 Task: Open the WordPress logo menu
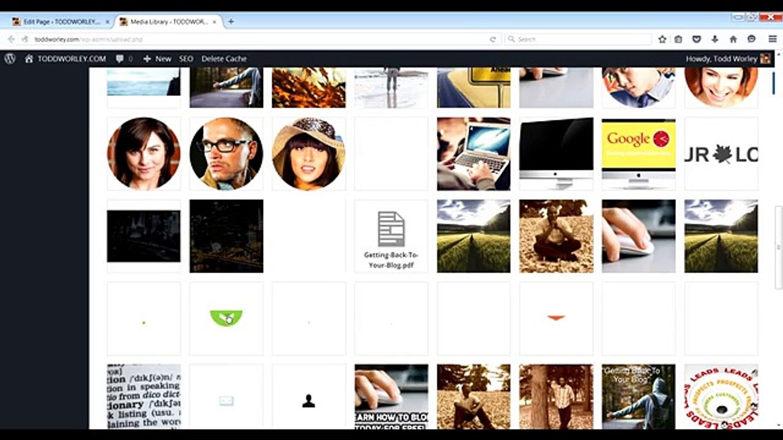pos(10,59)
